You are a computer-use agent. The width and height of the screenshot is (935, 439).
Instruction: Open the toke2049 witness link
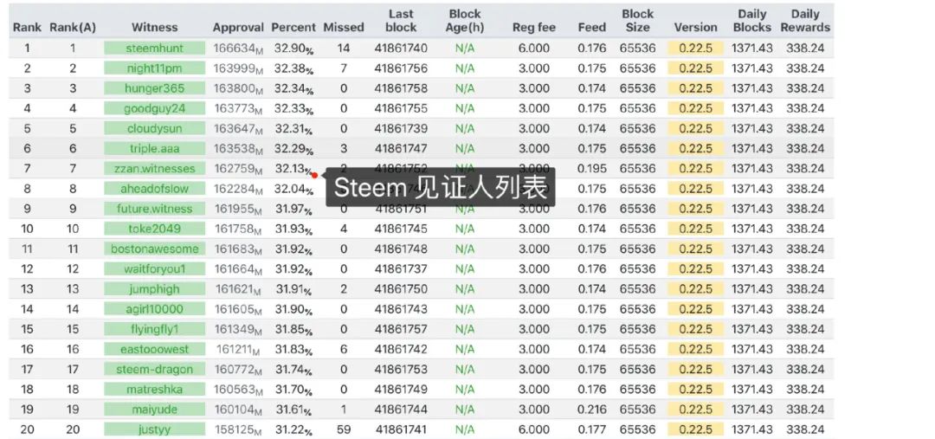154,229
